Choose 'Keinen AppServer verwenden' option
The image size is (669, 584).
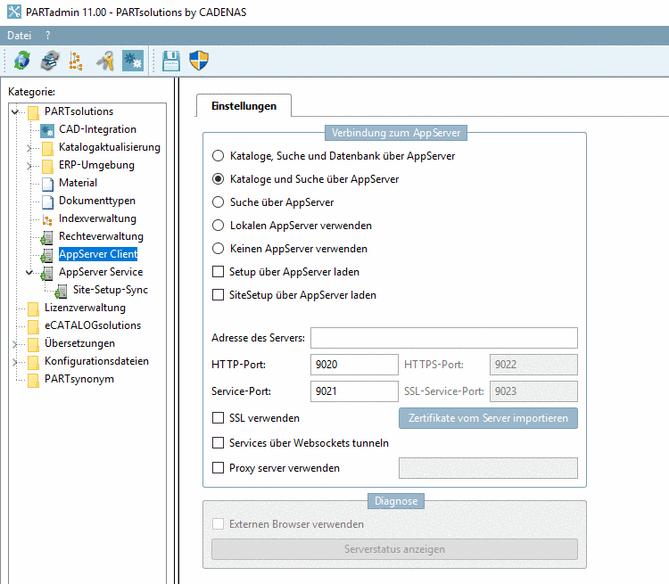pyautogui.click(x=218, y=248)
